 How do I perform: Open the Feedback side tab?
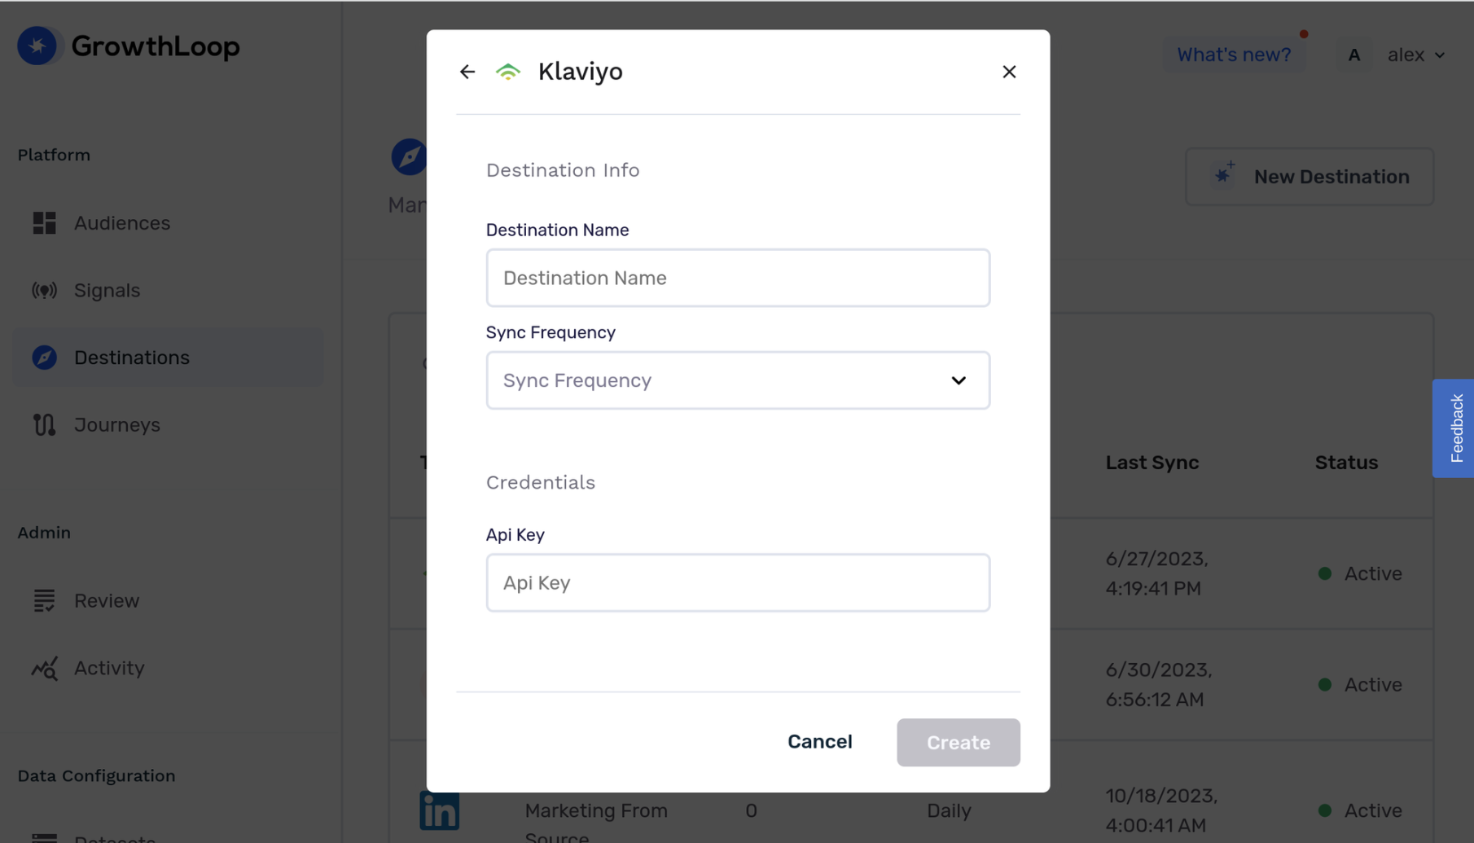[x=1454, y=428]
